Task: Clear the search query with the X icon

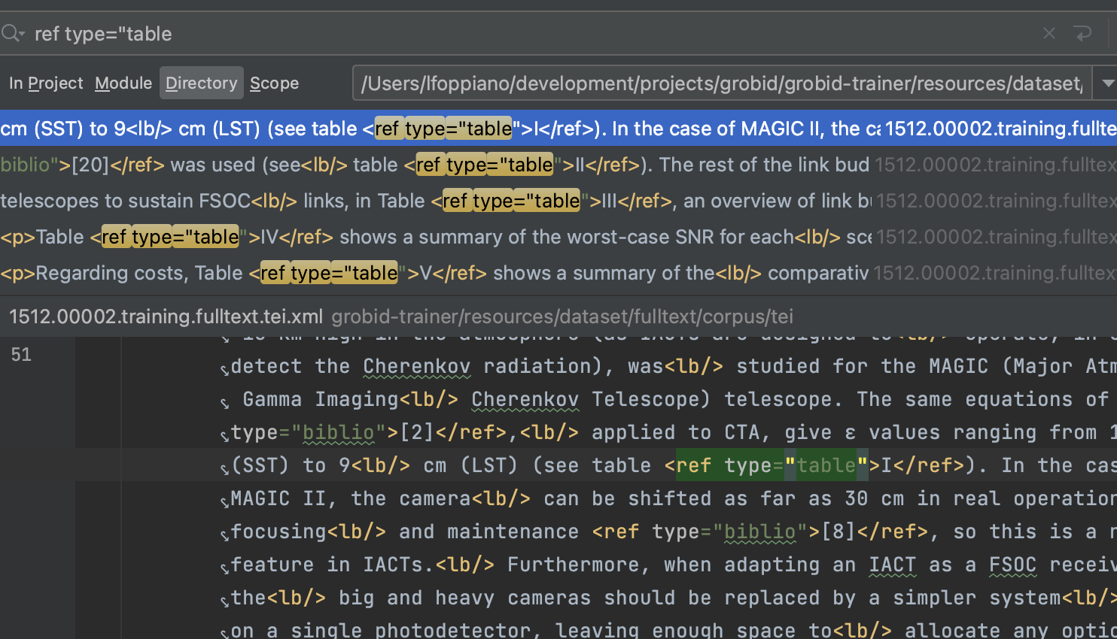Action: pyautogui.click(x=1049, y=33)
